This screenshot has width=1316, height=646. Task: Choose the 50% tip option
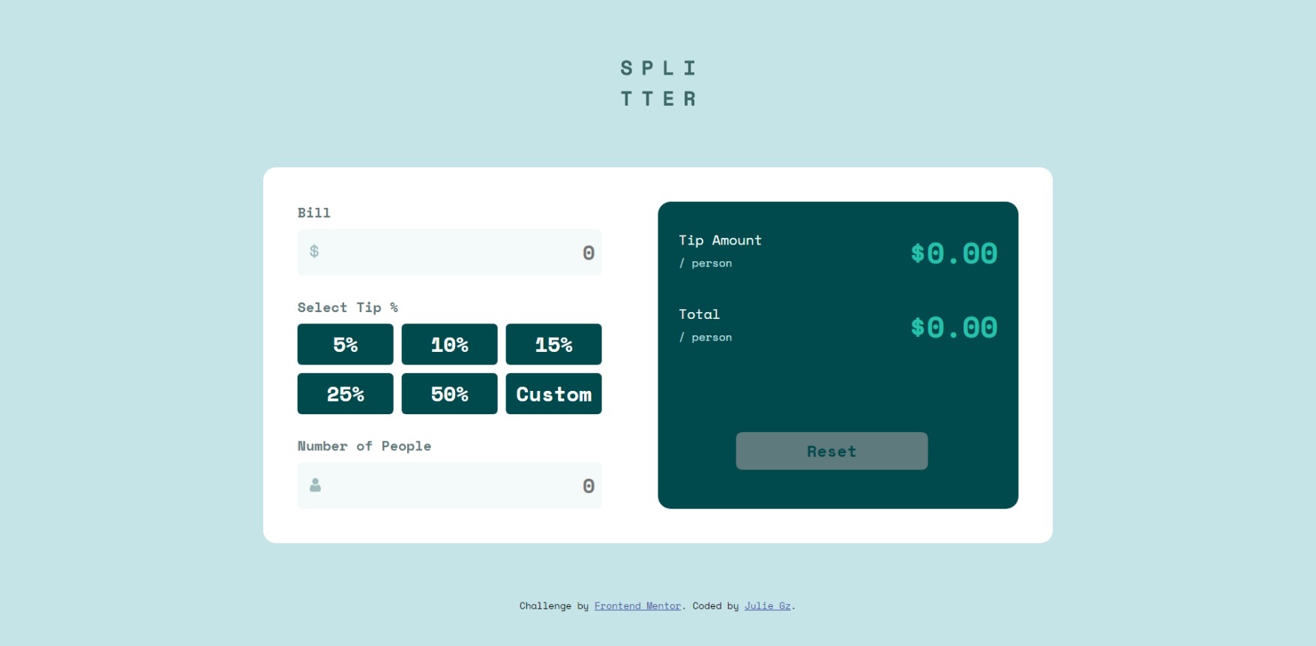[449, 394]
